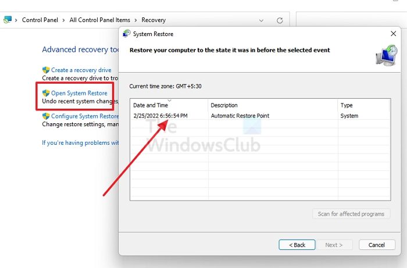Refresh the Recovery page with the reload icon
Image resolution: width=407 pixels, height=268 pixels.
[x=280, y=20]
